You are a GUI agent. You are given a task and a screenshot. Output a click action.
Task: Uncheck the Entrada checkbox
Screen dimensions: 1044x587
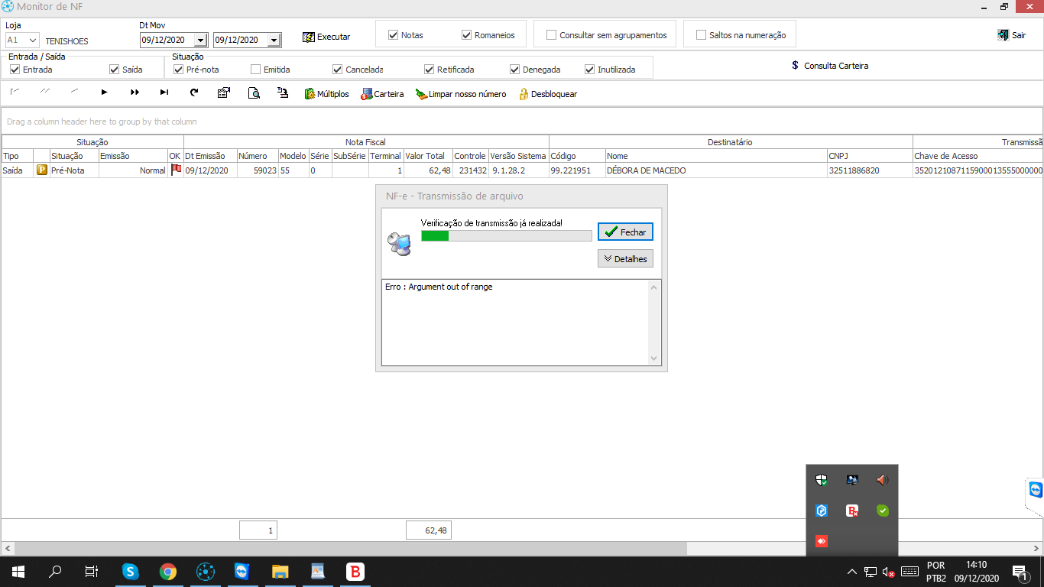pos(15,70)
